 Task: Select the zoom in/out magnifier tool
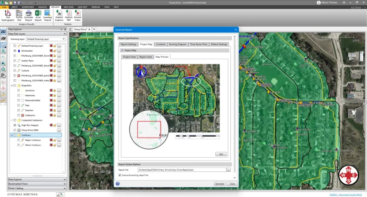[x=3, y=51]
